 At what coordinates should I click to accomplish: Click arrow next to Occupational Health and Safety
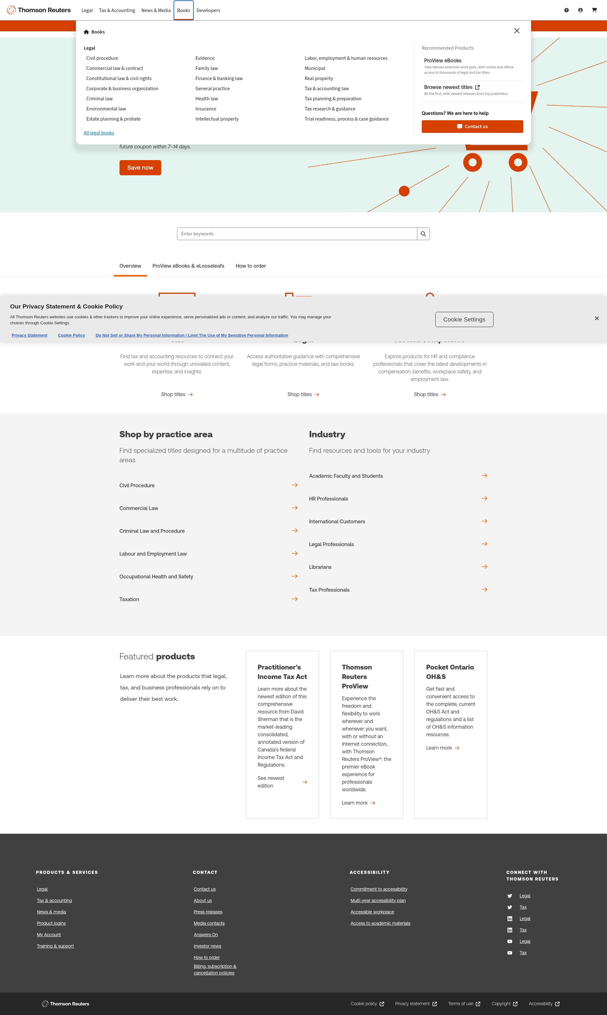pos(295,576)
